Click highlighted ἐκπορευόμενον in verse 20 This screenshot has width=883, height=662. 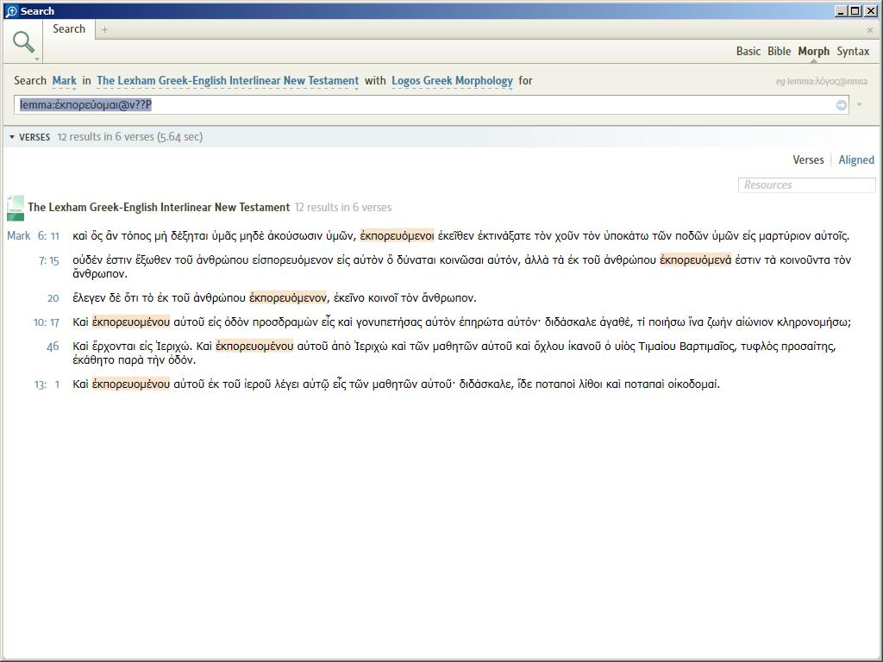[x=288, y=297]
